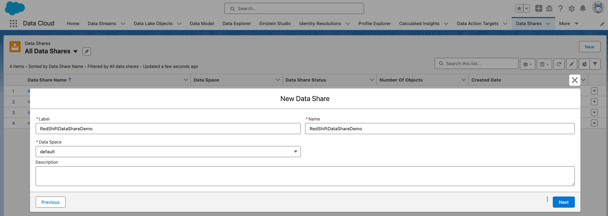The width and height of the screenshot is (608, 216).
Task: Expand the Data Lake Objects tab menu
Action: [x=179, y=24]
